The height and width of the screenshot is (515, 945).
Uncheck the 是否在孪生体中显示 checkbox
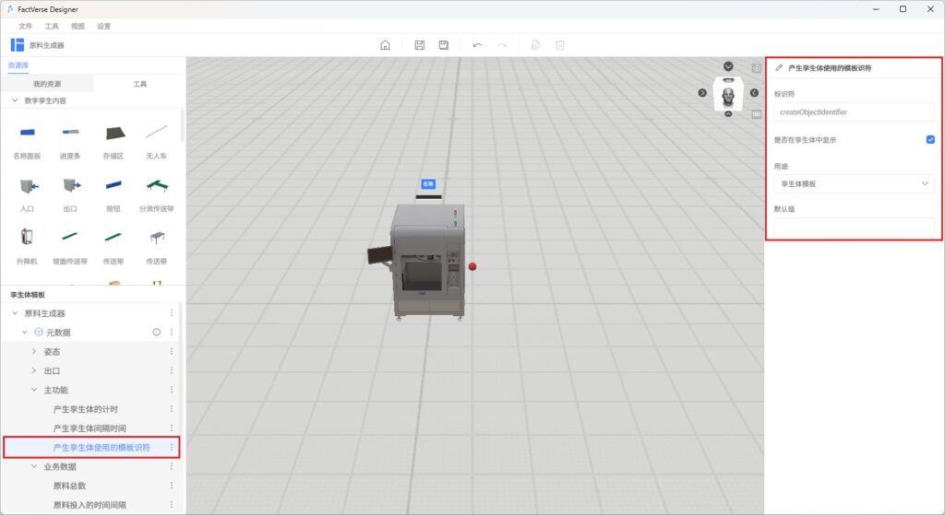tap(930, 140)
